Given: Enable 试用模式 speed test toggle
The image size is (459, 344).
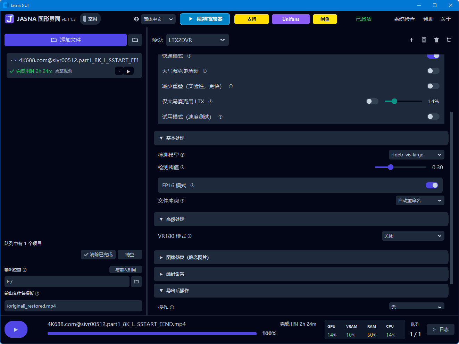Looking at the screenshot, I should tap(433, 117).
